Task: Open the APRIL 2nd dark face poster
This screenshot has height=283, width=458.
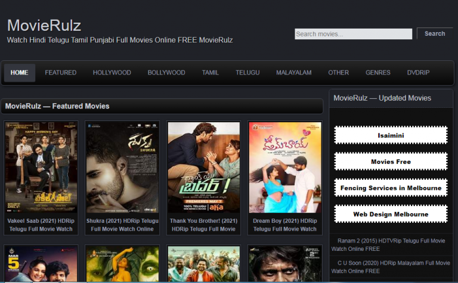Action: tap(285, 264)
